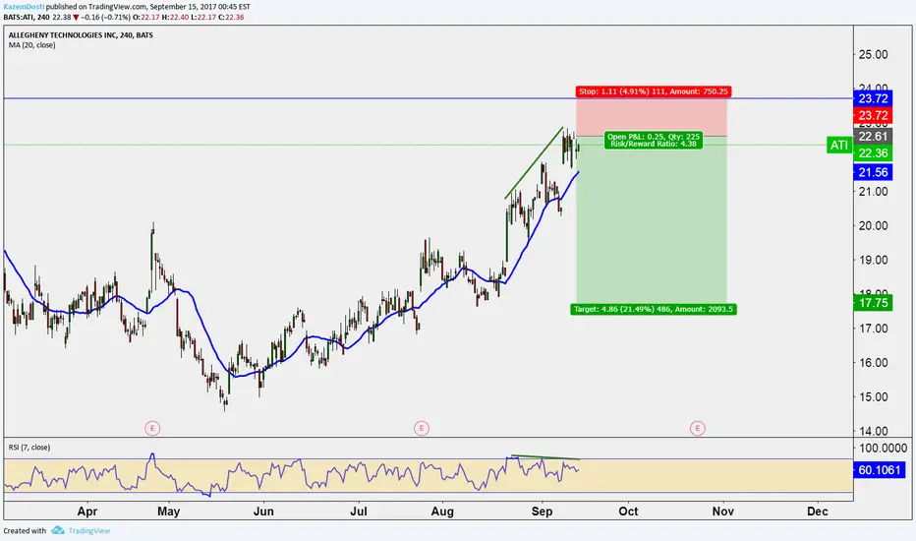Open the TradingView link at bottom left
Viewport: 916px width, 541px height.
(x=88, y=530)
